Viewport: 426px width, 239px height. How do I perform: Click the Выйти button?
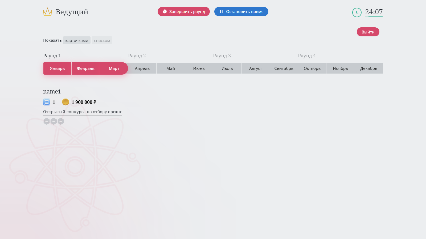368,32
